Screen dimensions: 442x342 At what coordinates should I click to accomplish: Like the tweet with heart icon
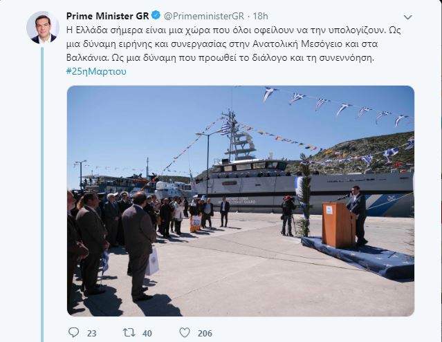(185, 333)
